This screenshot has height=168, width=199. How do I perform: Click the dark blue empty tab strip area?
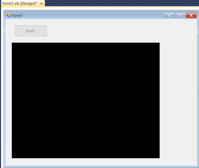click(122, 3)
